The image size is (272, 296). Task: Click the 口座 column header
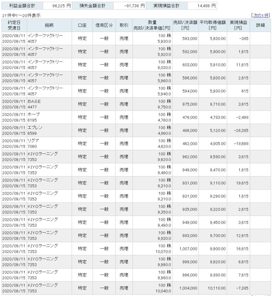pyautogui.click(x=82, y=25)
